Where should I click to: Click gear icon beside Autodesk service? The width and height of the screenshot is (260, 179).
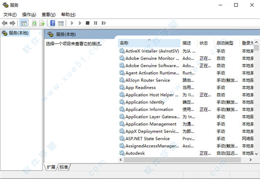122,153
